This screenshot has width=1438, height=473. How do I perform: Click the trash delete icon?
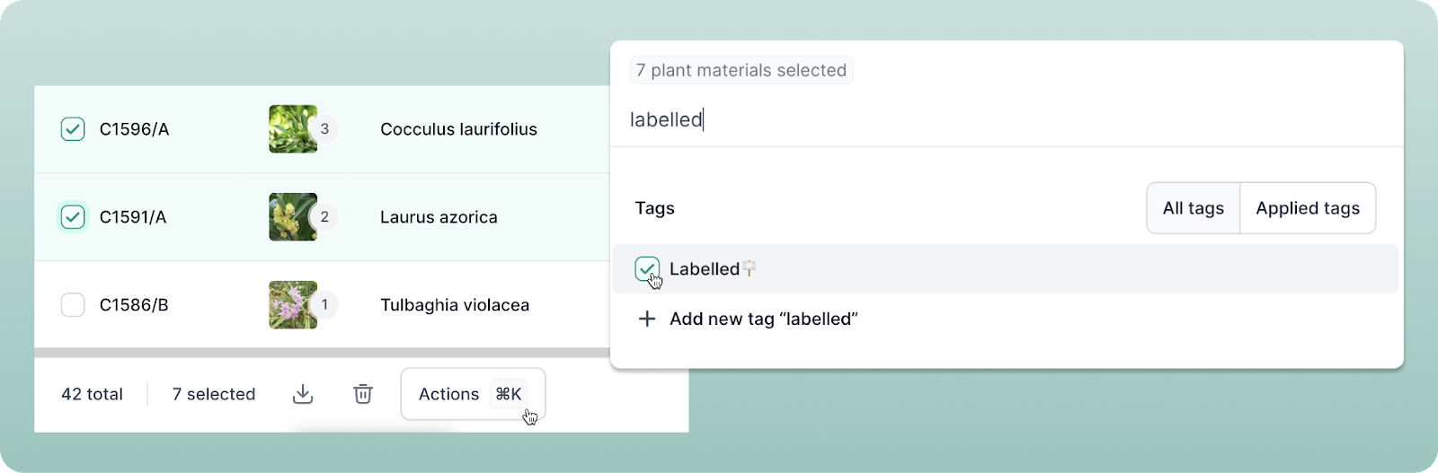tap(363, 394)
